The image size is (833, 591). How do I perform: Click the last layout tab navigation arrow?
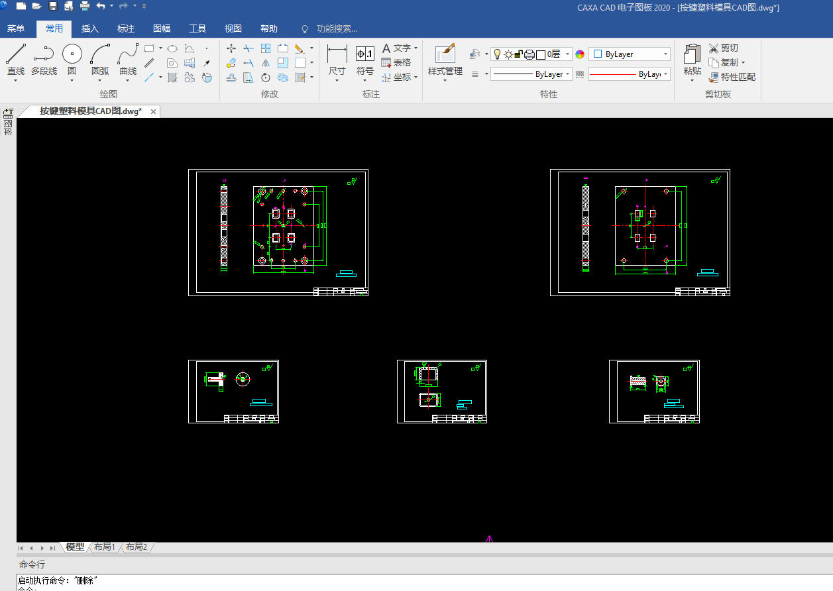coord(53,548)
